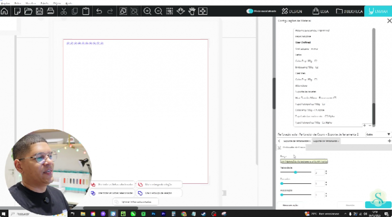392x217 pixels.
Task: Increase Passadas with the up stepper arrow
Action: (326, 182)
